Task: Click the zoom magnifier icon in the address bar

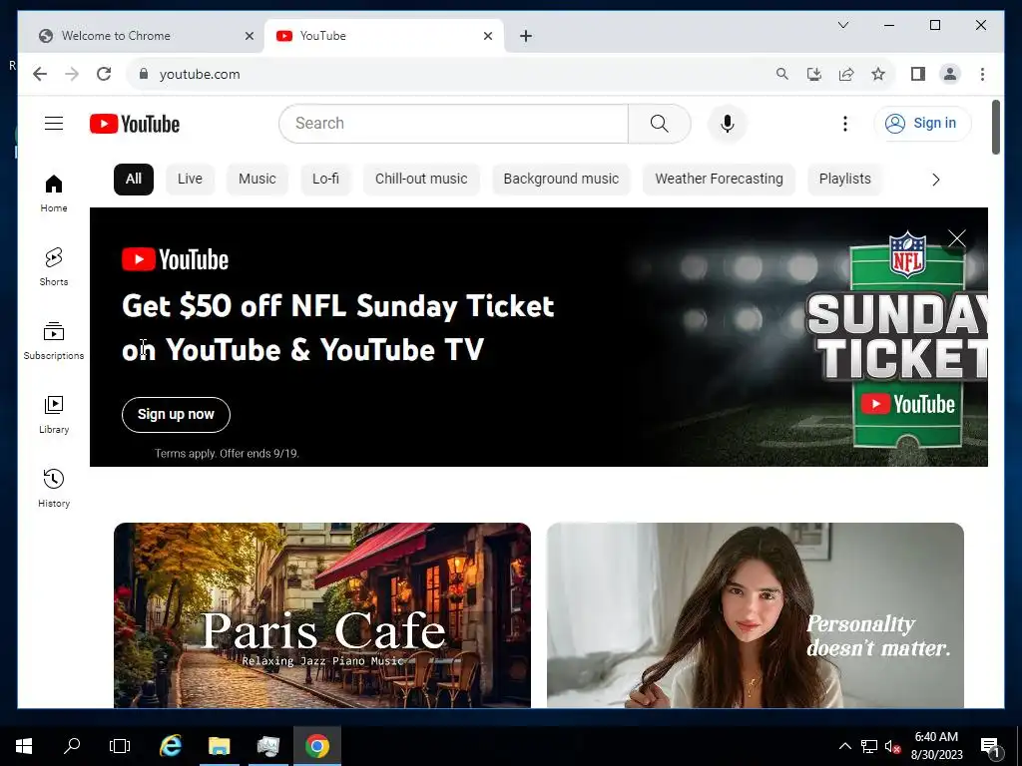Action: [x=782, y=74]
